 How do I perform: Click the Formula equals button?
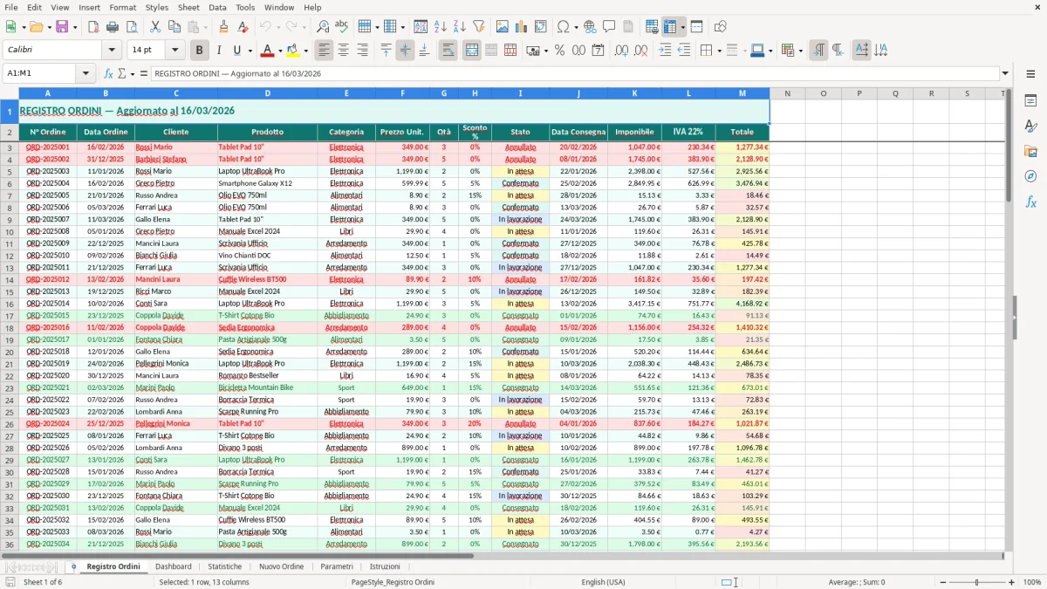coord(143,73)
